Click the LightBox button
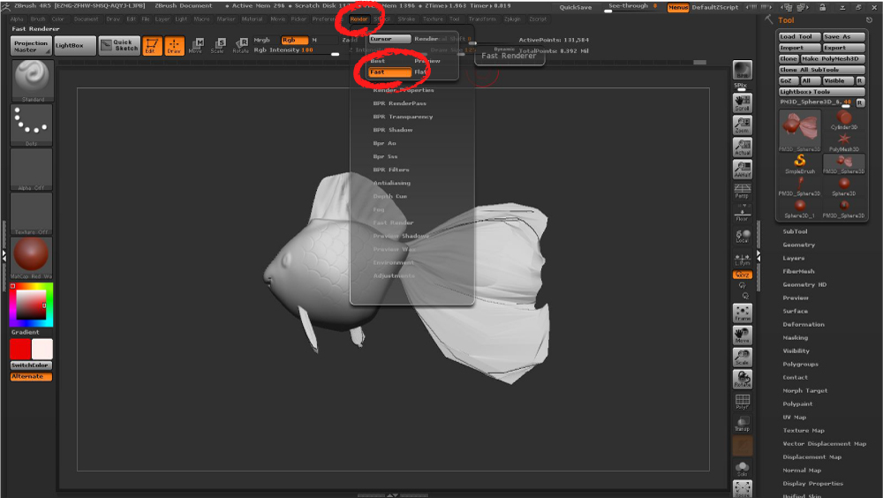Screen dimensions: 883x498 pyautogui.click(x=74, y=45)
